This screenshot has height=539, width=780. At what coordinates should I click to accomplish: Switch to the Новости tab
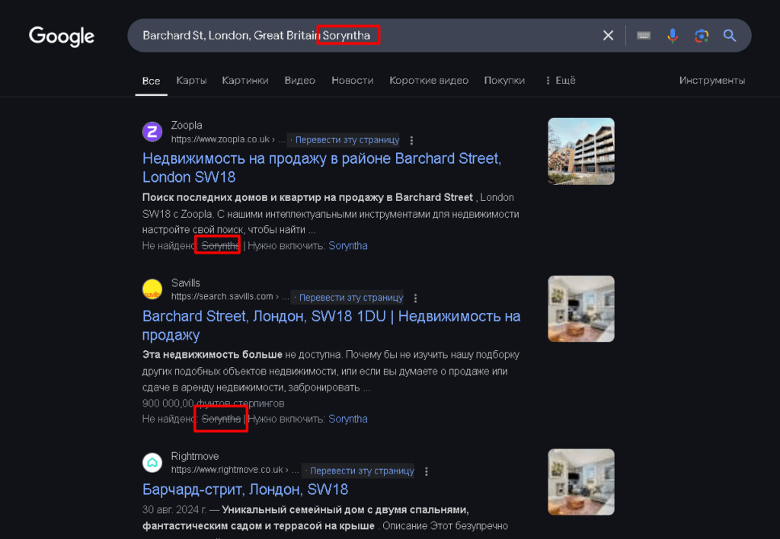click(x=353, y=81)
